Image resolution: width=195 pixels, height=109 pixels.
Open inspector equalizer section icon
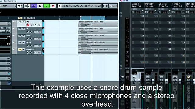pos(9,63)
